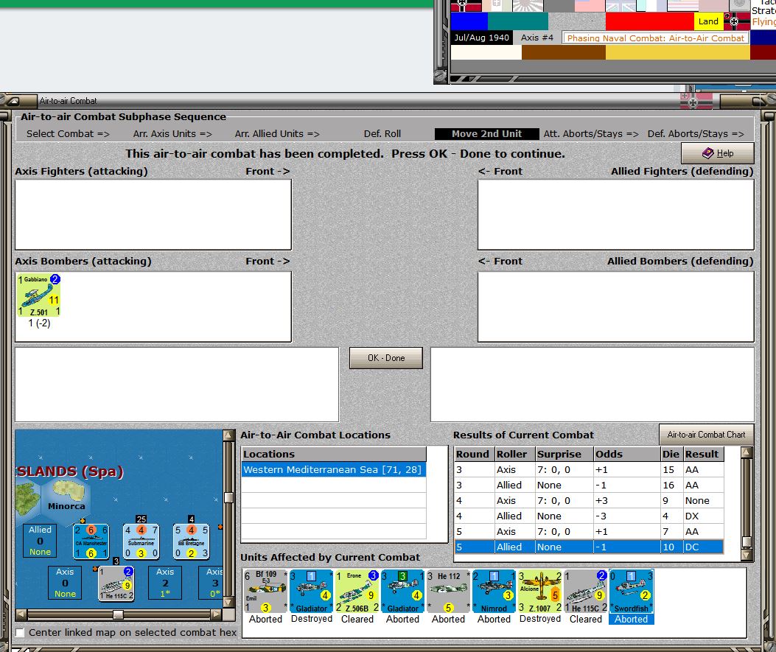Click the red color bar in top panel
The height and width of the screenshot is (652, 776).
(649, 21)
